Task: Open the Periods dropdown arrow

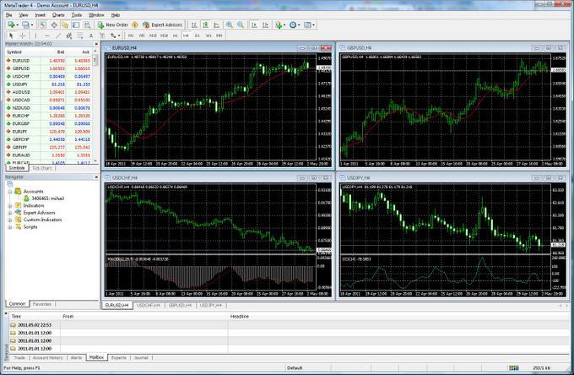Action: (299, 24)
